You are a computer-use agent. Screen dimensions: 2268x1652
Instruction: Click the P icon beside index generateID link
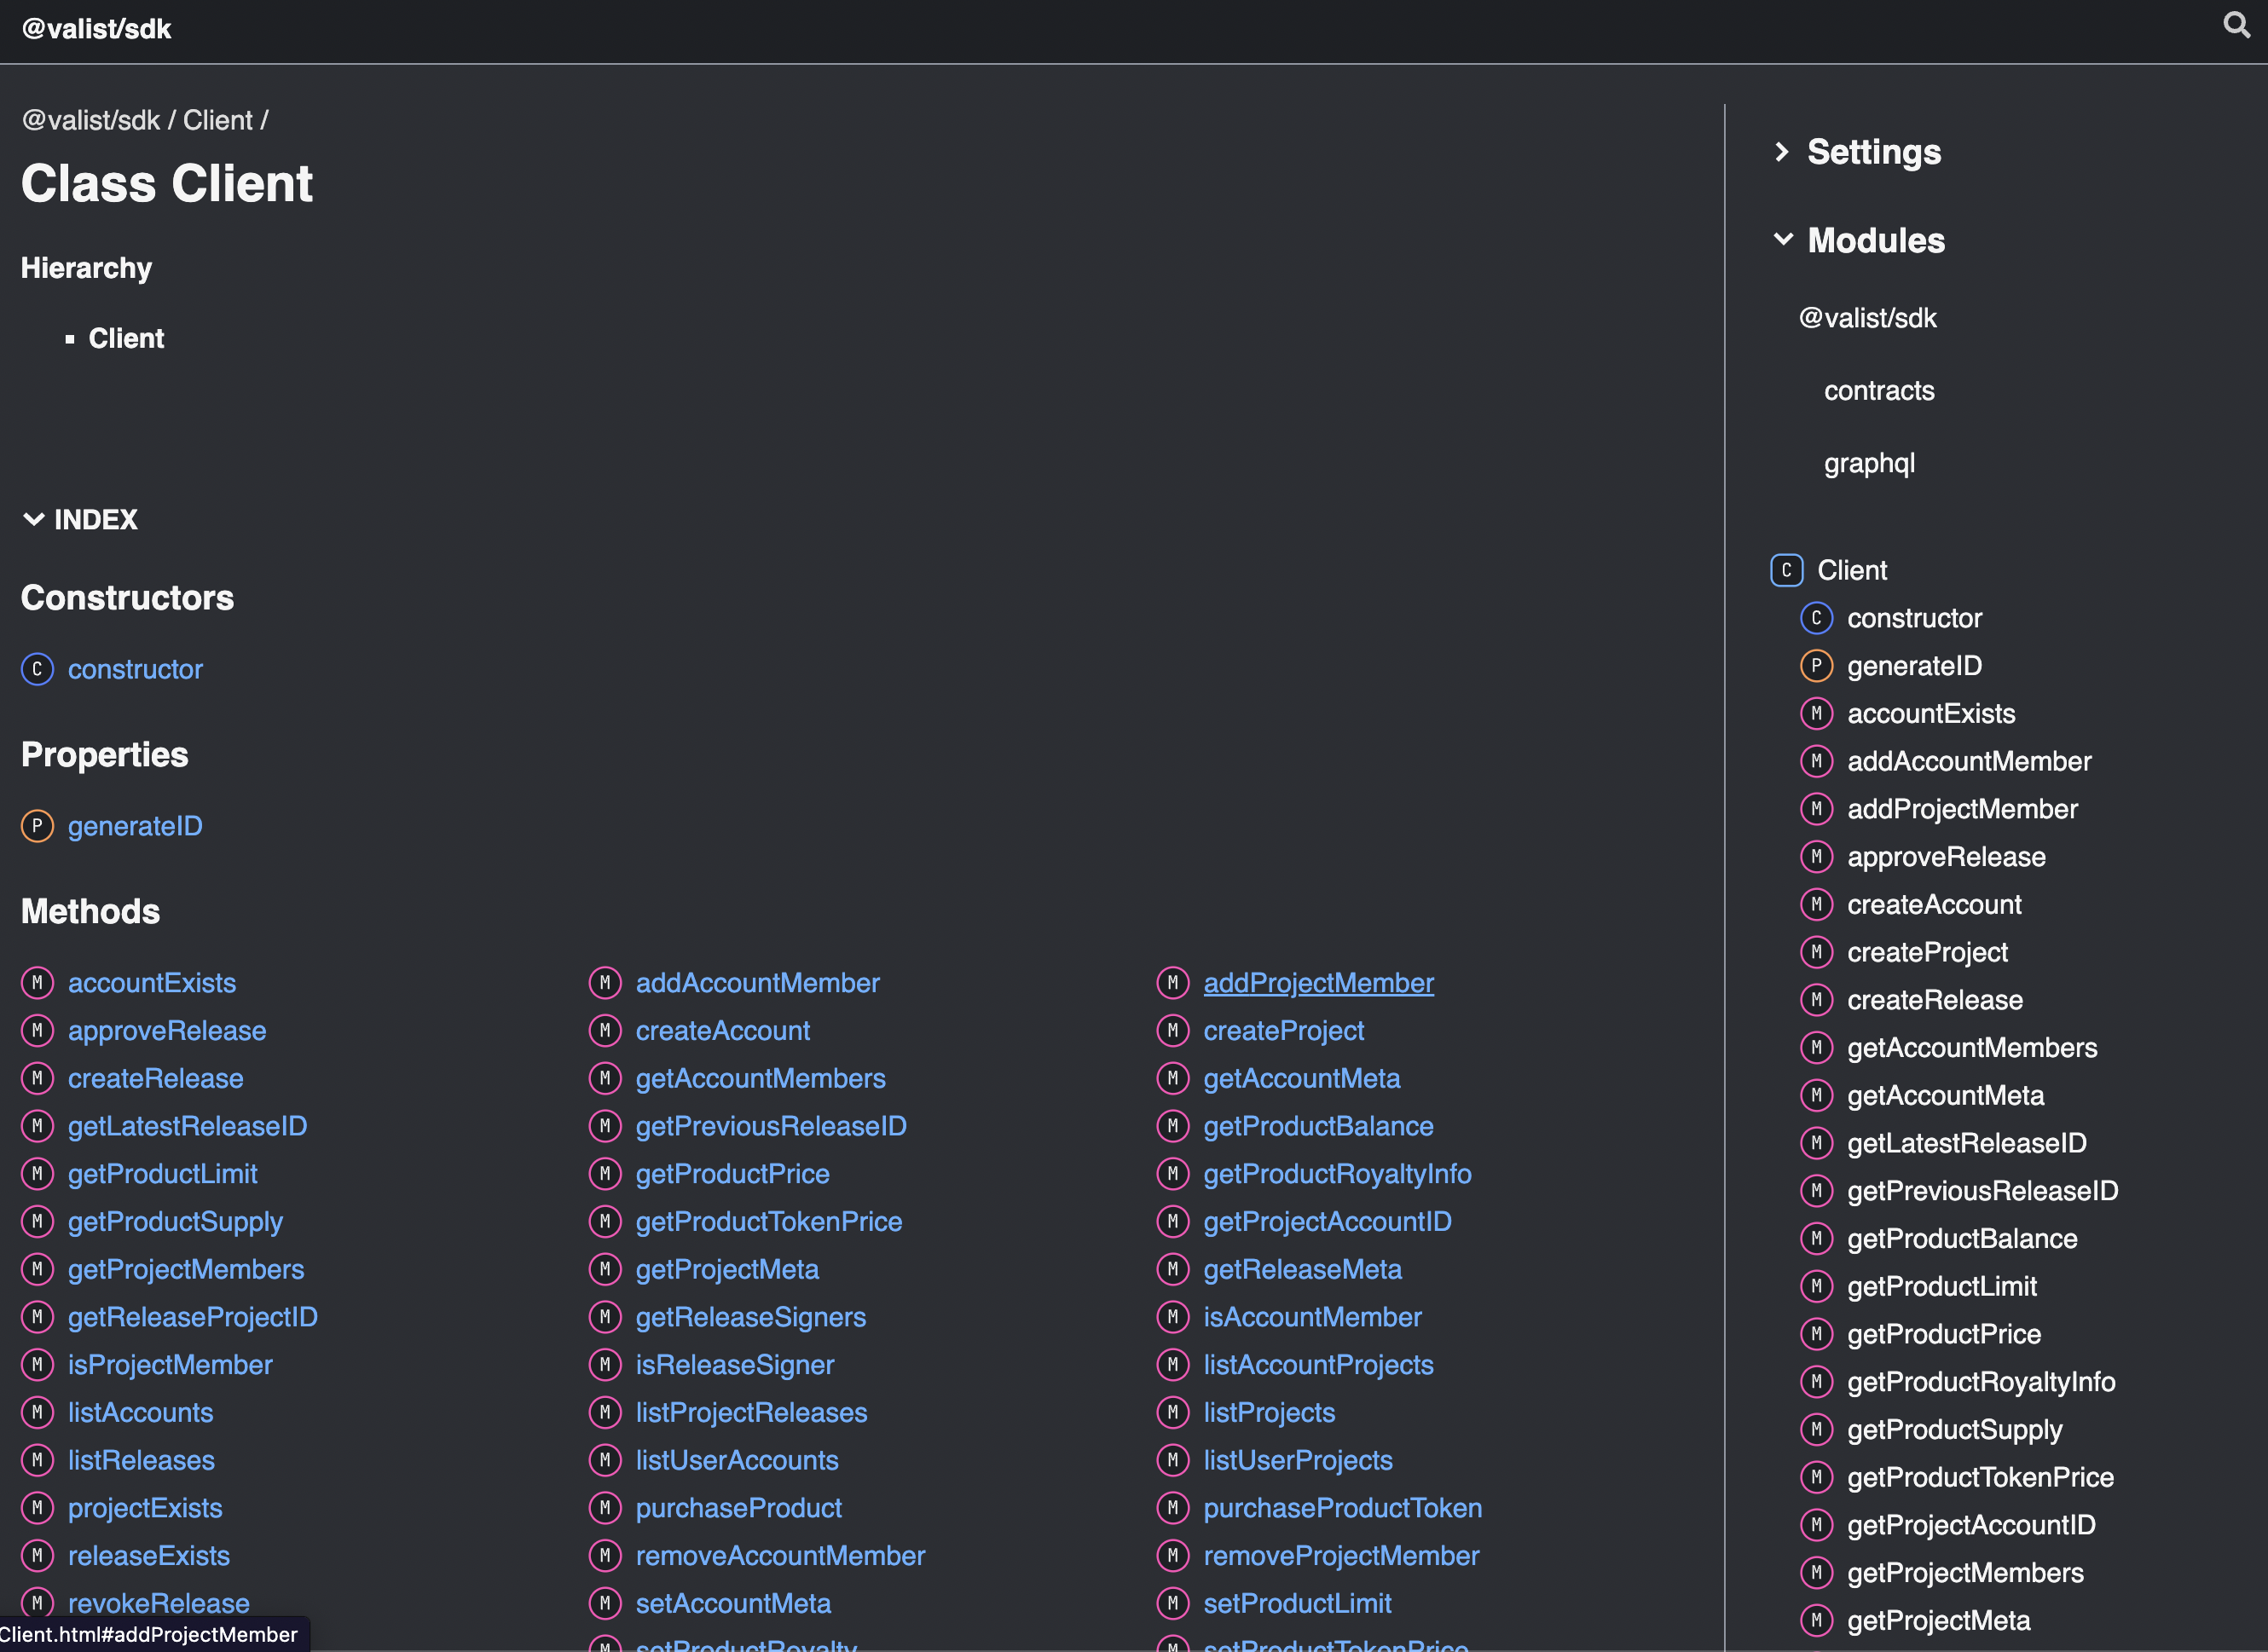point(37,826)
